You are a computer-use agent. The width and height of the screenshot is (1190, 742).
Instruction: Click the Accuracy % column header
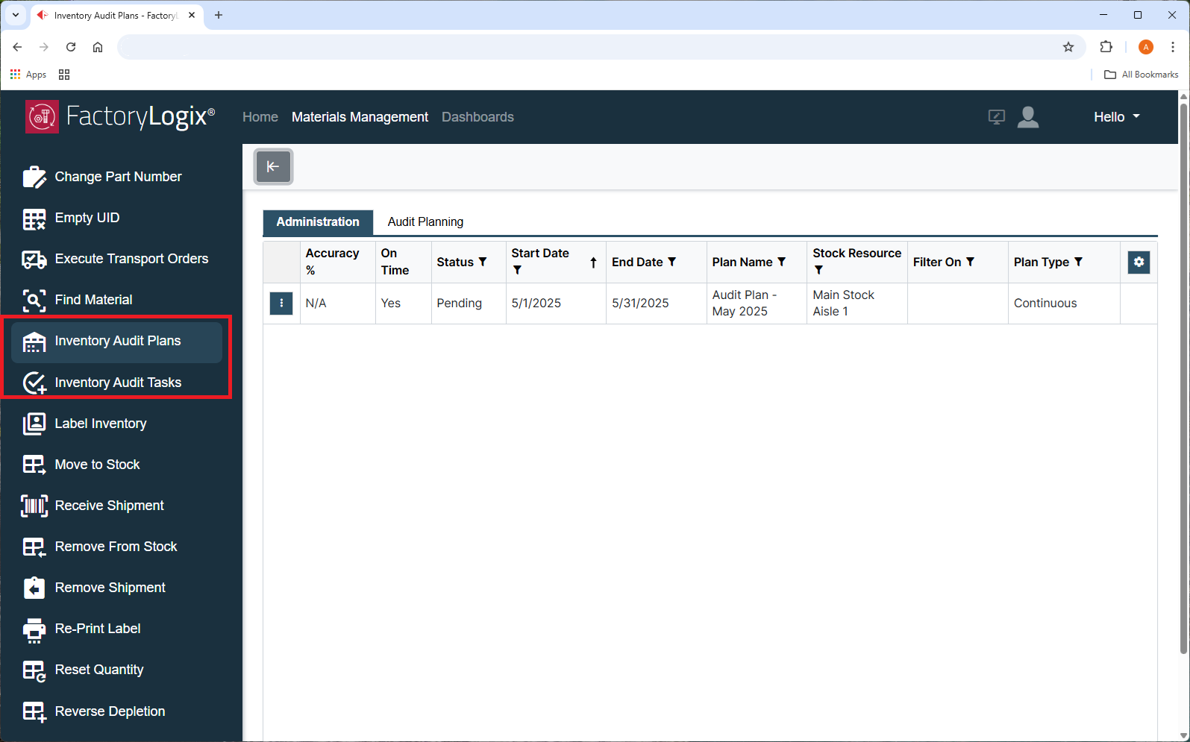point(337,262)
